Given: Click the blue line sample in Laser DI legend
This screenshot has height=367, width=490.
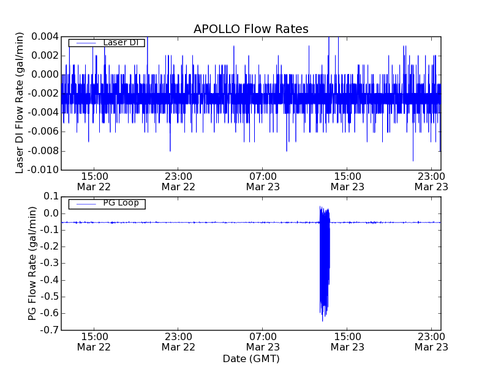Looking at the screenshot, I should pos(86,43).
